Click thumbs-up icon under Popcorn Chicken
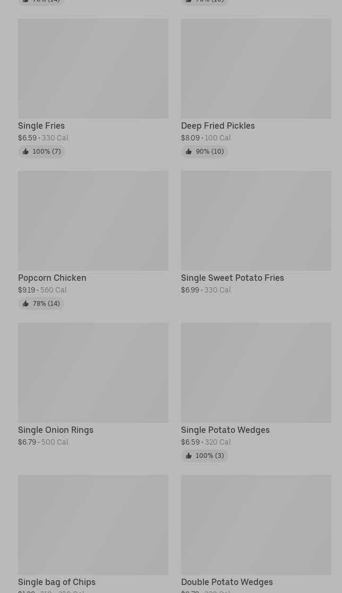 click(25, 304)
